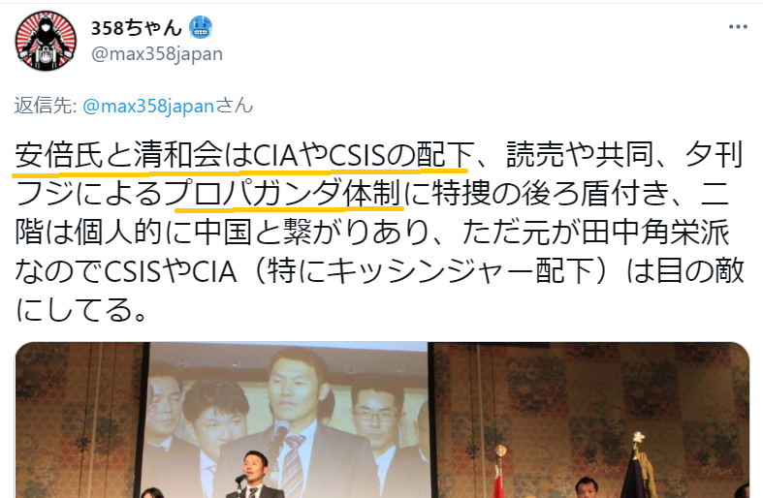This screenshot has width=763, height=498.
Task: Click the underlined プロパガンダ体制 phrase
Action: click(284, 194)
